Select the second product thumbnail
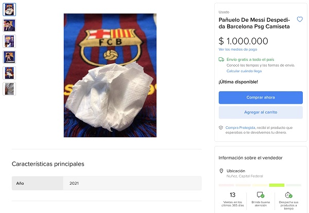 pos(9,25)
